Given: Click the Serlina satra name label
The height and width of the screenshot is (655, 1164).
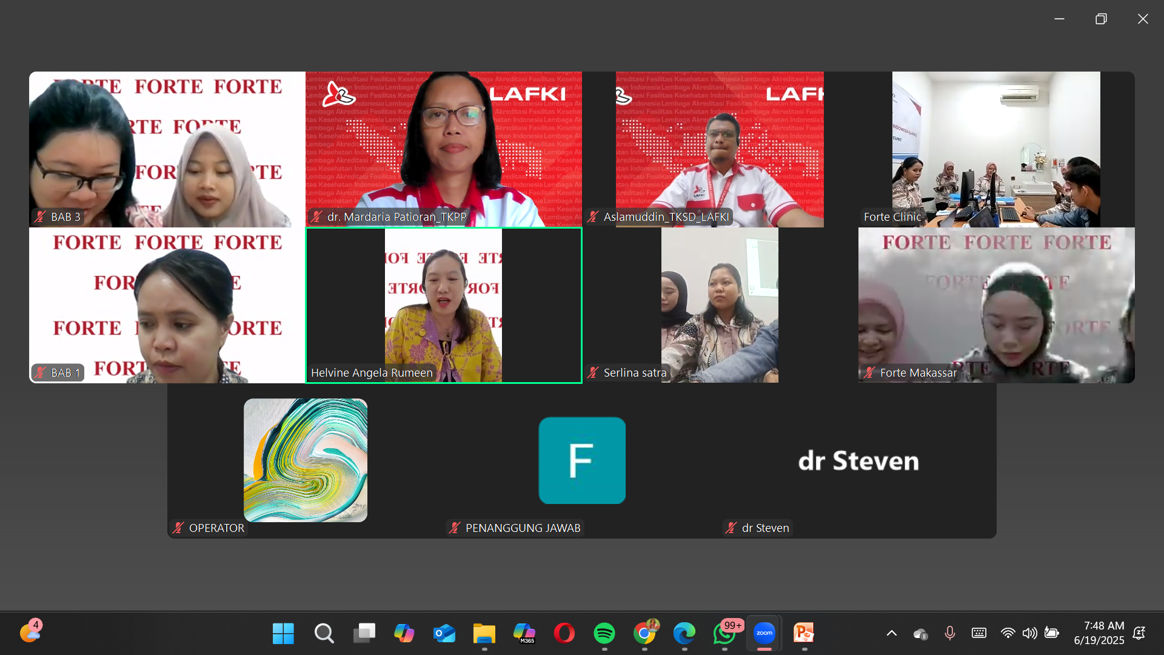Looking at the screenshot, I should [635, 373].
